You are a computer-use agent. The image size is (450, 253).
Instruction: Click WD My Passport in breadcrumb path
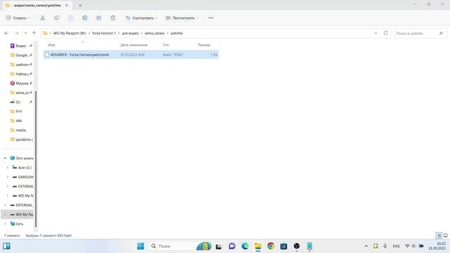coord(70,33)
